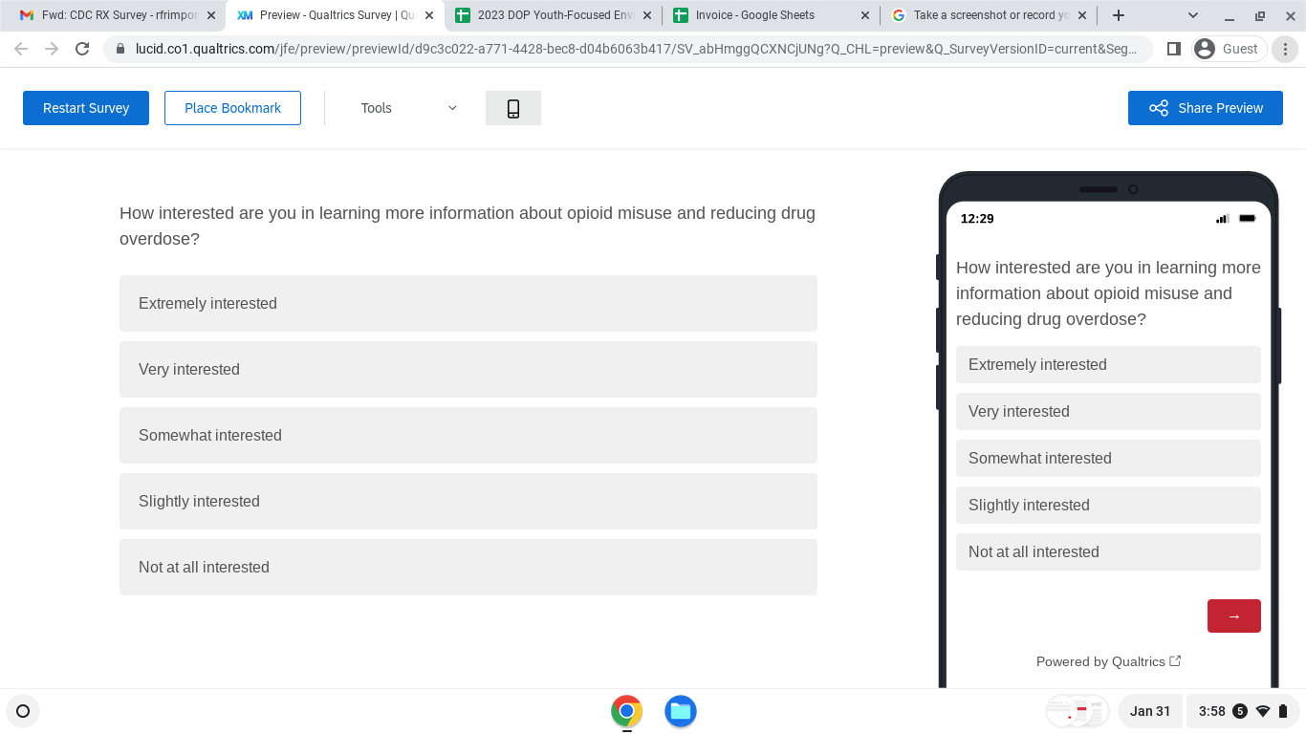Click the ChromeOS launcher circle

pos(23,711)
